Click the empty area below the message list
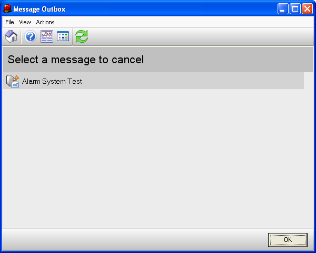Viewport: 316px width, 253px height. tap(158, 158)
